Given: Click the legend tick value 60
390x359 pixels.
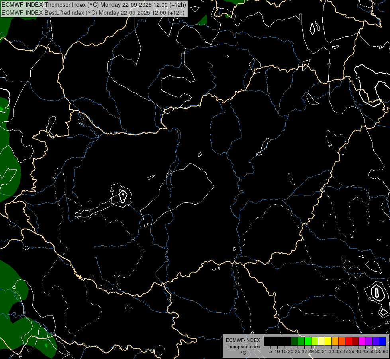Looking at the screenshot, I should point(386,351).
